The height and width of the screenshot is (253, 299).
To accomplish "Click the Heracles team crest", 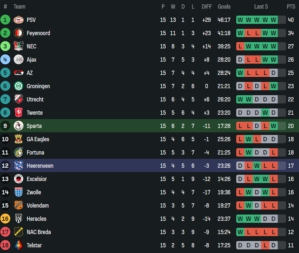I will (x=18, y=219).
